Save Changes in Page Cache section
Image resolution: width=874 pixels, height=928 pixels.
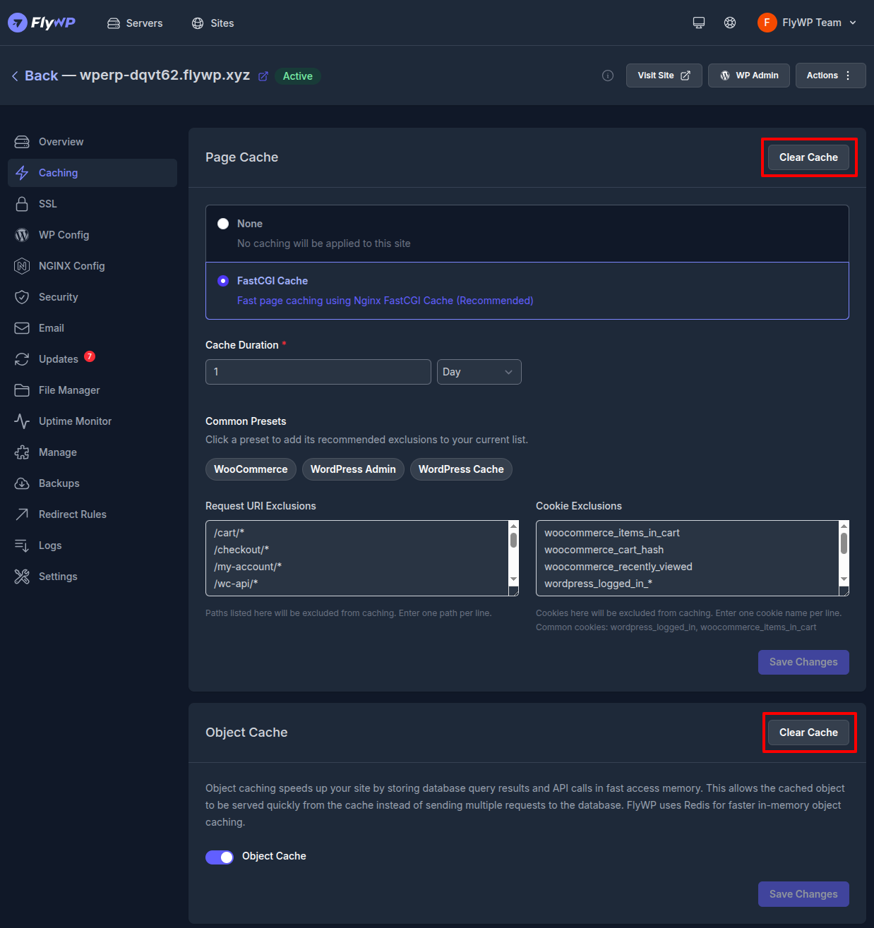coord(803,662)
